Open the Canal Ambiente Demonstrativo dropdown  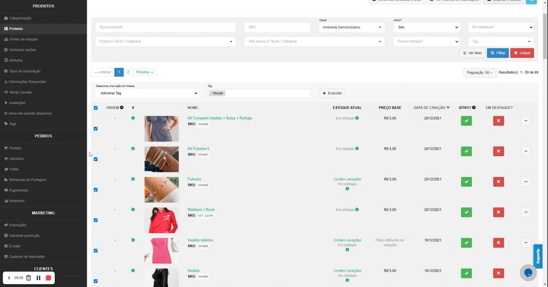[x=351, y=27]
